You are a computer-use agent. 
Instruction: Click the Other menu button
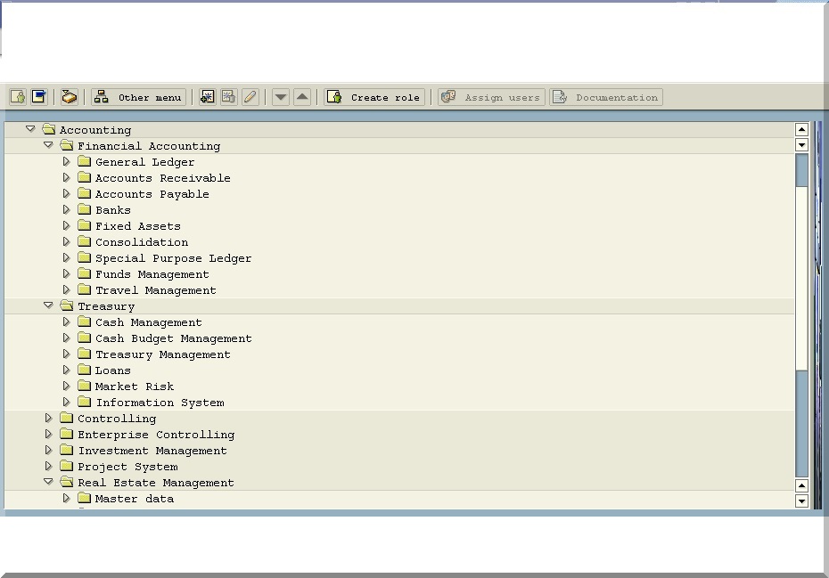[138, 97]
